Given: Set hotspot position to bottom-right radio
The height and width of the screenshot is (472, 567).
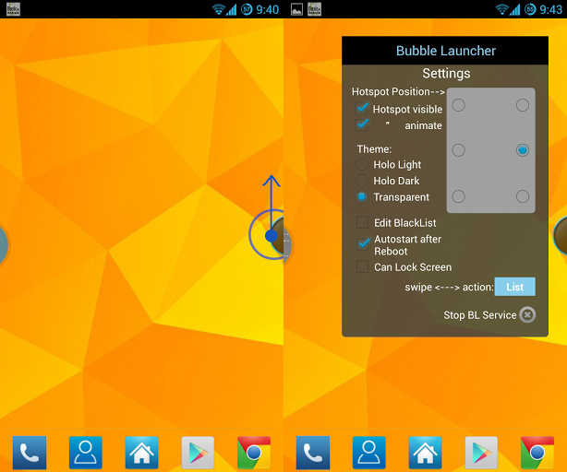Looking at the screenshot, I should tap(523, 196).
